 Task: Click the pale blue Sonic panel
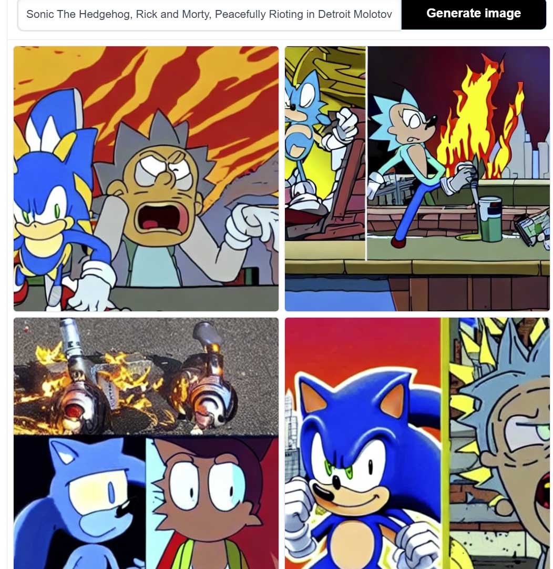80,503
